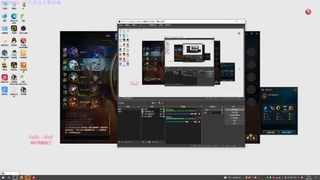The width and height of the screenshot is (320, 180).
Task: Open OBS Studio shortcut on the desktop
Action: pyautogui.click(x=23, y=30)
